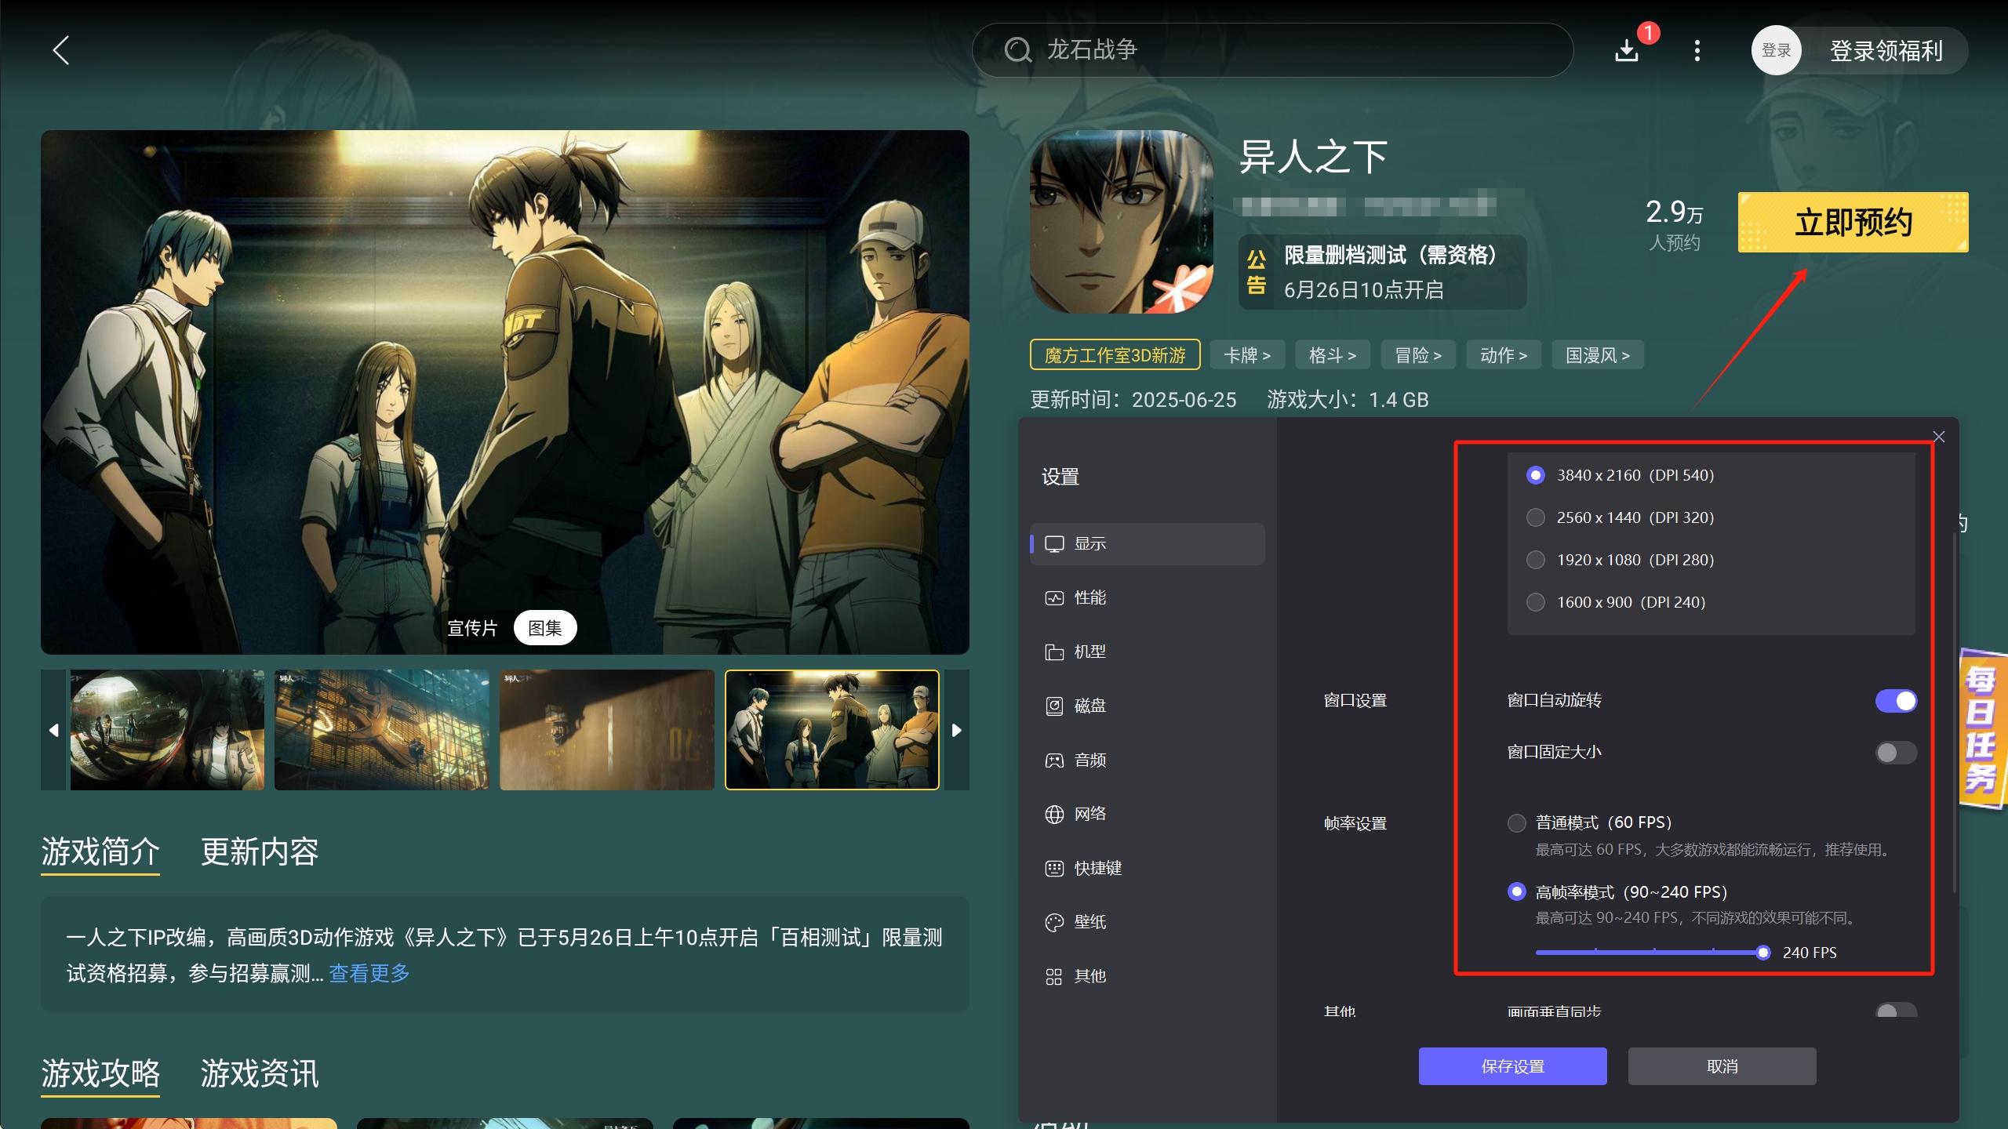Open the three-dot more options menu
This screenshot has width=2008, height=1129.
click(x=1697, y=50)
